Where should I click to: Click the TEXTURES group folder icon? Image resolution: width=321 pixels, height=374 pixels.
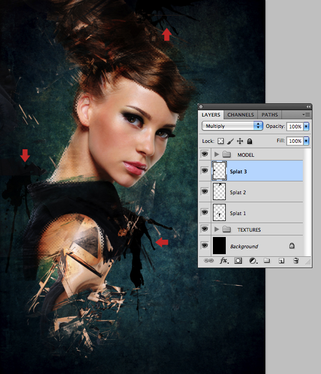[226, 229]
